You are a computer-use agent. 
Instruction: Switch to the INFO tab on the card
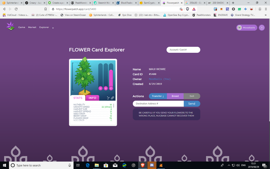[92, 98]
